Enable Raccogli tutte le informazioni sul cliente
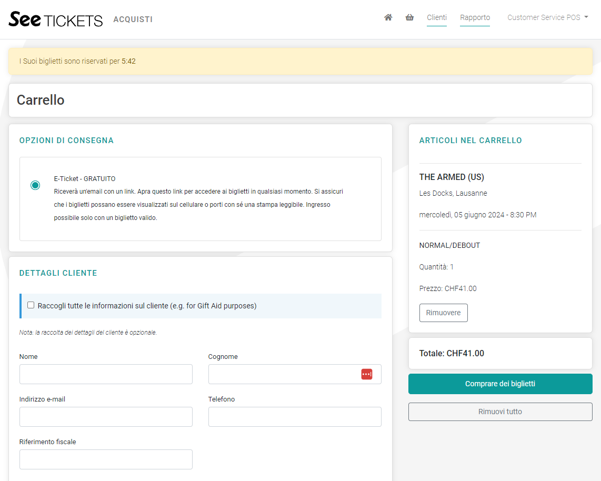 click(31, 305)
